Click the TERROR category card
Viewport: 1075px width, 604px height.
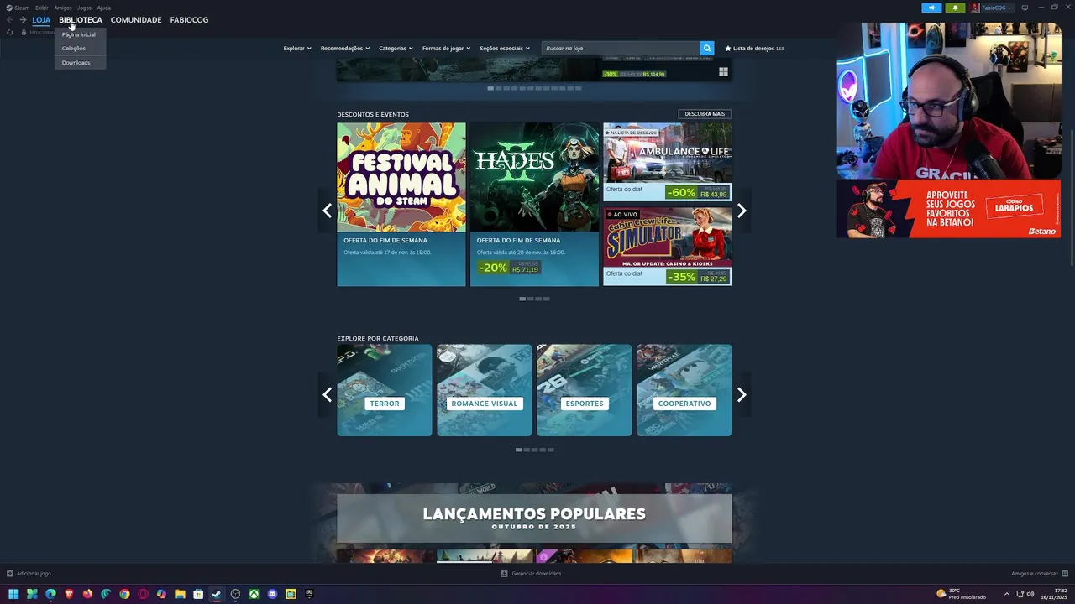(385, 390)
